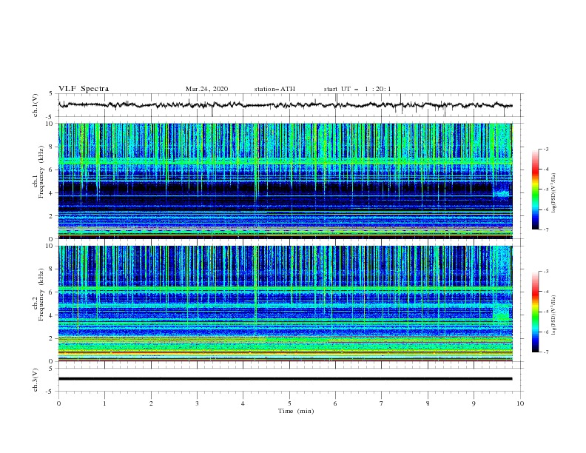This screenshot has width=586, height=453.
Task: Click the "start UT = 1:20:1" header text
Action: (x=357, y=89)
